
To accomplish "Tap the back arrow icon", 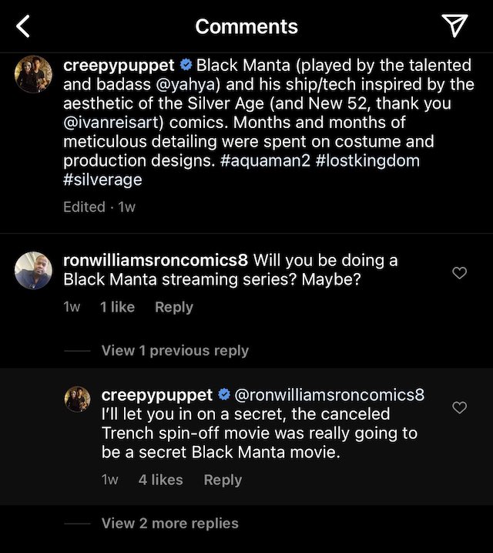I will 23,27.
